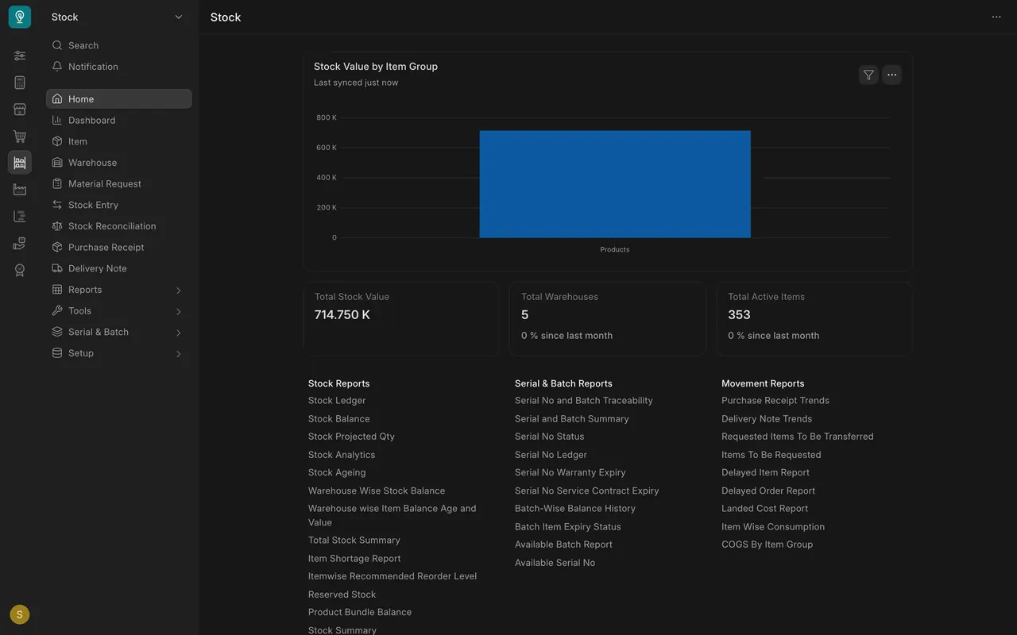Open the calculator Accounting icon in rail
This screenshot has height=635, width=1017.
[20, 83]
